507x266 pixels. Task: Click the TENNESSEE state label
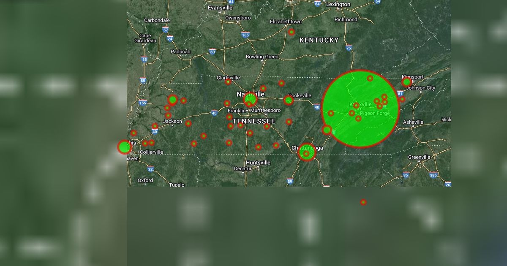point(253,121)
